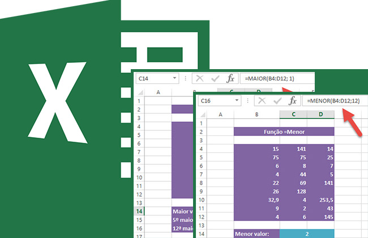Click the cell with value 44
This screenshot has height=238, width=368.
pyautogui.click(x=293, y=175)
